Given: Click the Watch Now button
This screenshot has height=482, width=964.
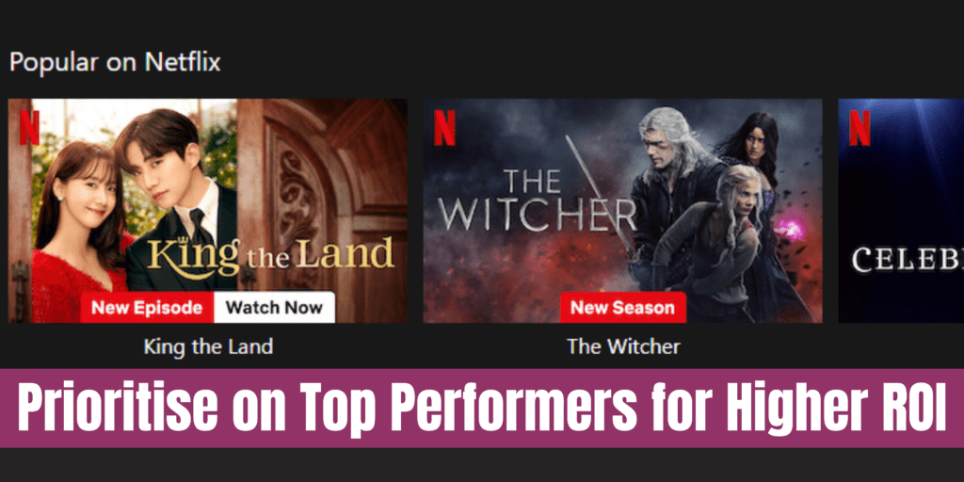Looking at the screenshot, I should click(274, 307).
